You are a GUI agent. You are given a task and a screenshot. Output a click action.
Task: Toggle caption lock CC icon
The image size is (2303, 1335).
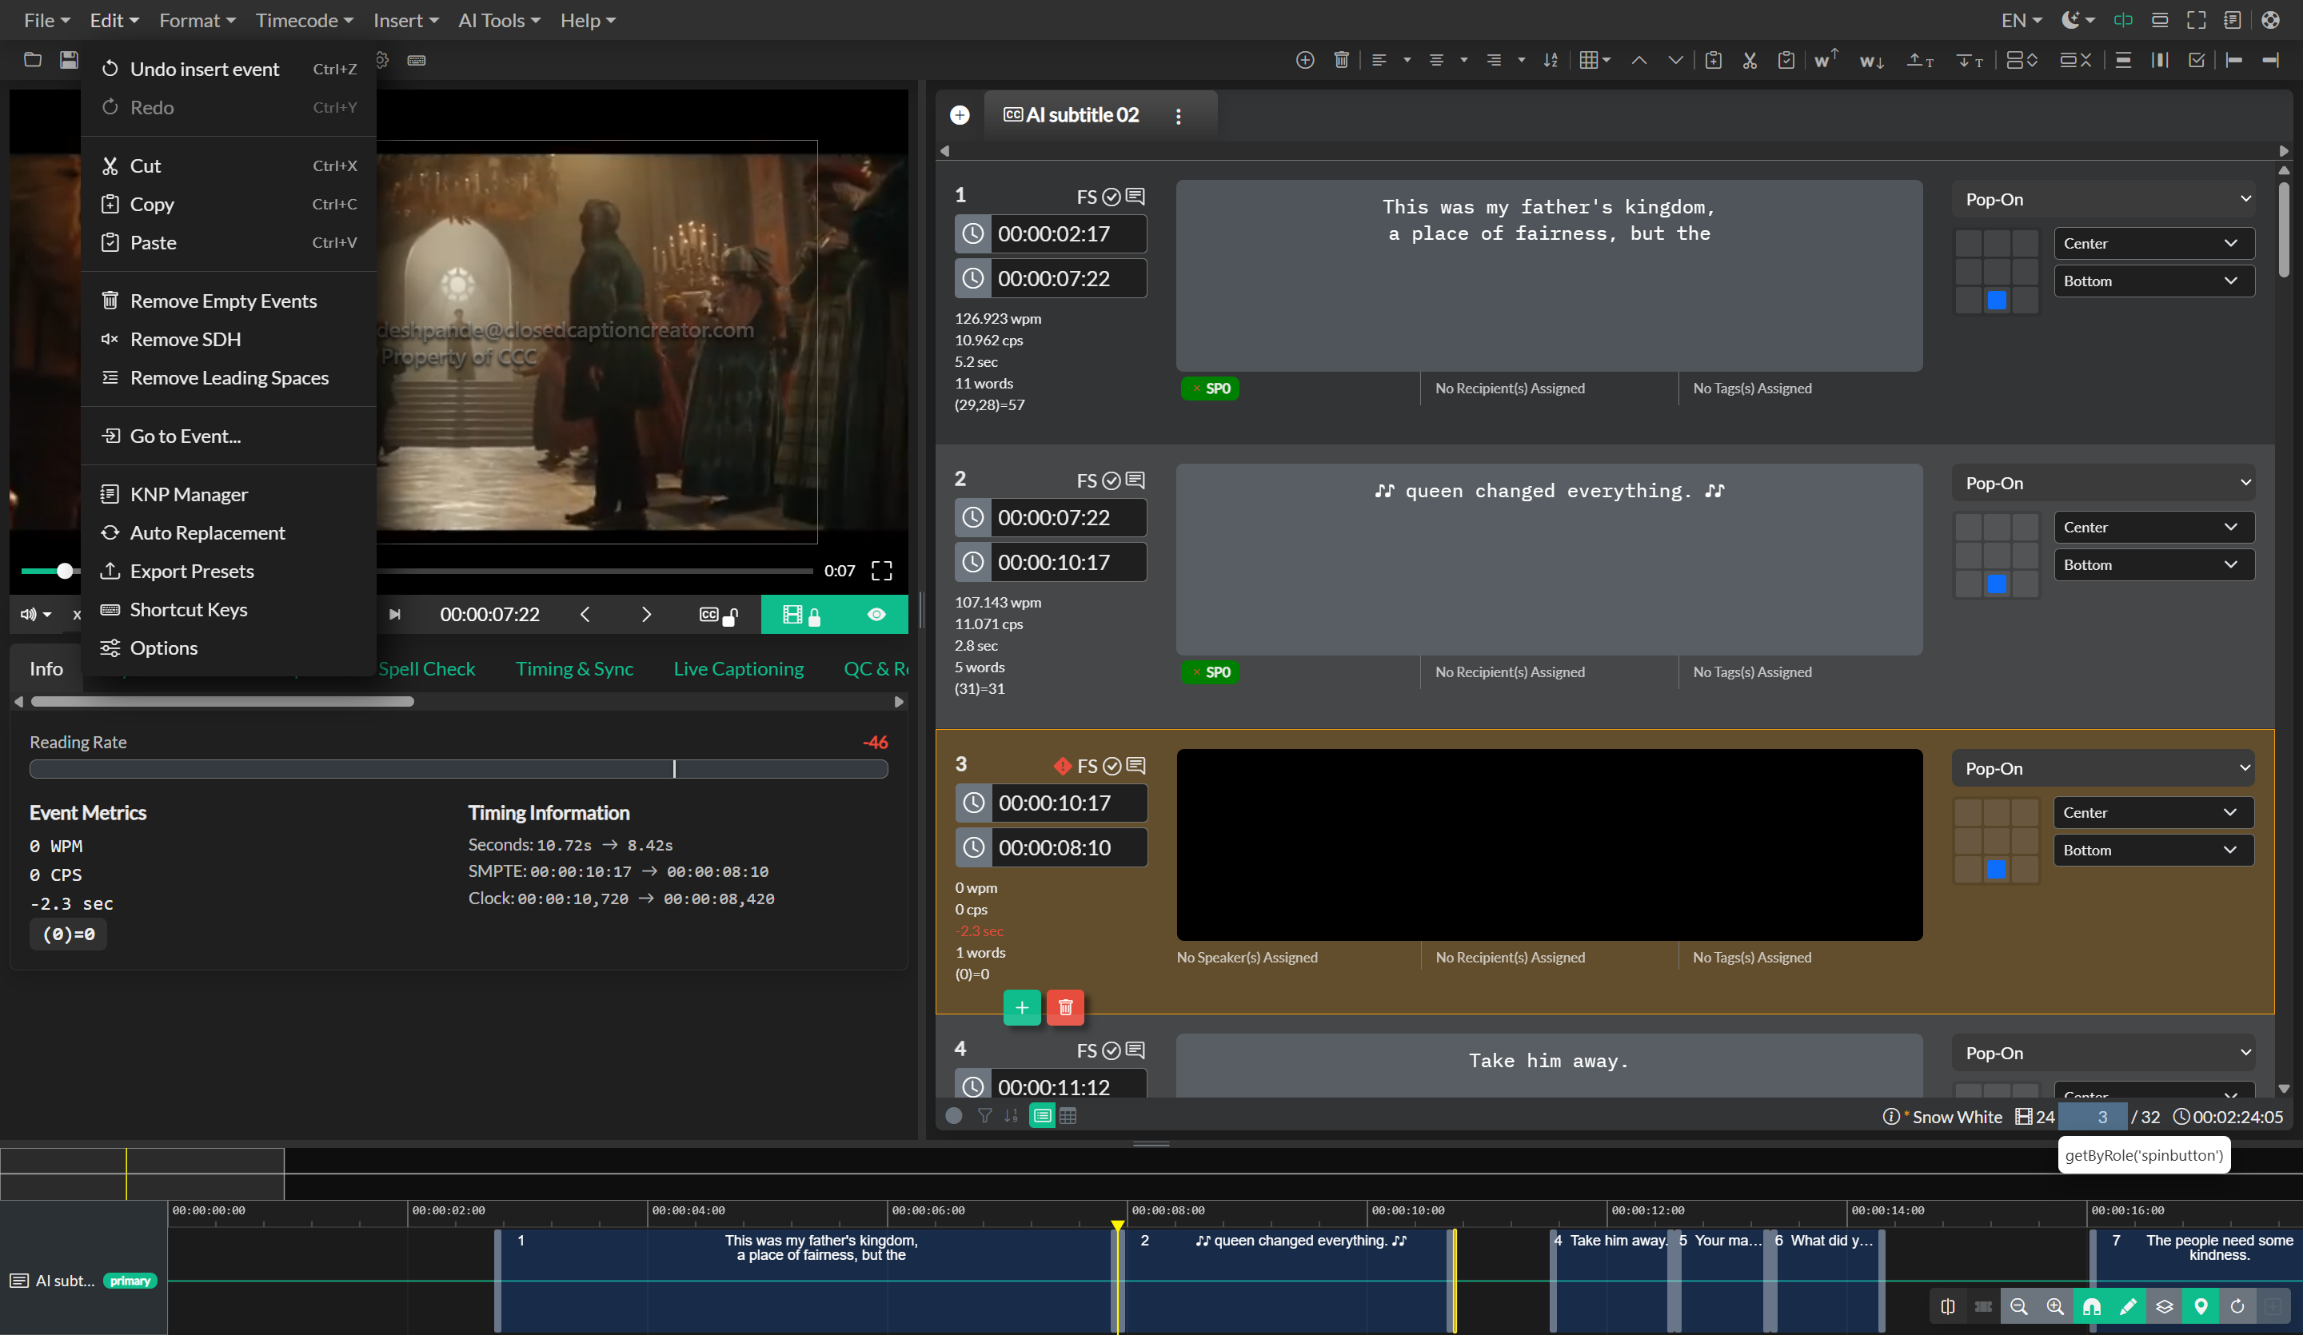click(718, 614)
